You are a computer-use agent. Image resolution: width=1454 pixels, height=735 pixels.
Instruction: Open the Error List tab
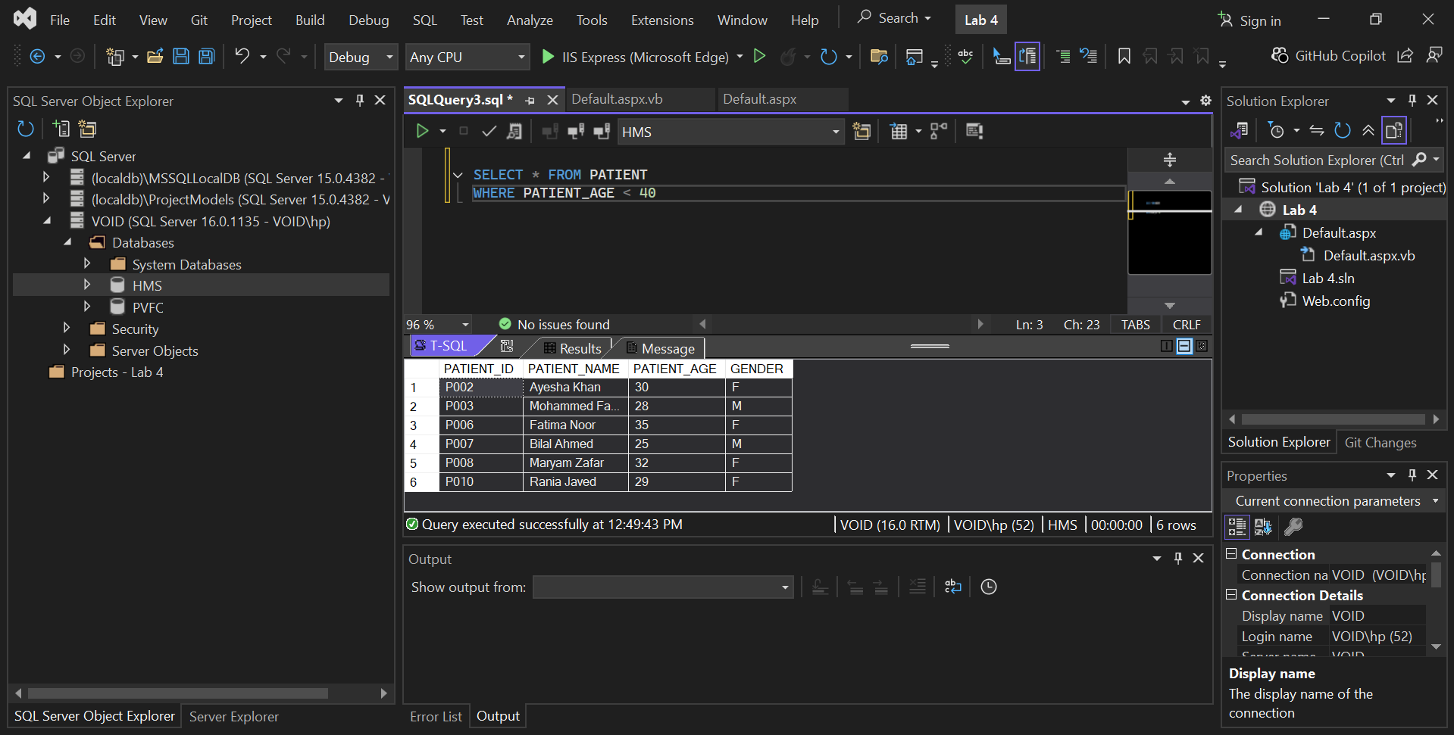coord(436,716)
